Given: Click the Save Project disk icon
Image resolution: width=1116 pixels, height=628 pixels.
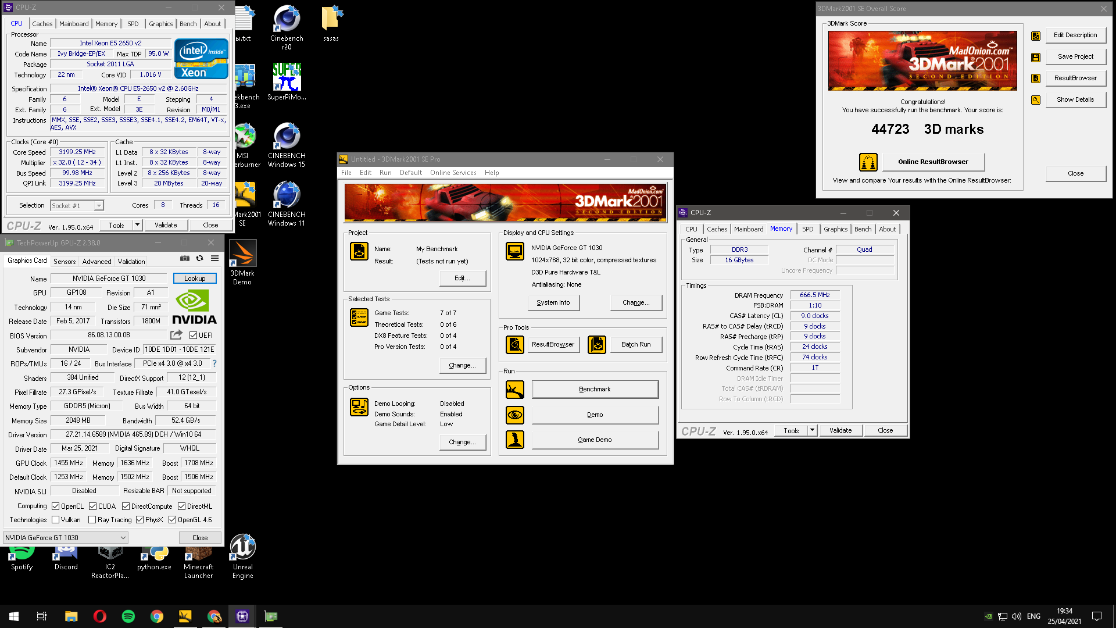Looking at the screenshot, I should [1036, 58].
